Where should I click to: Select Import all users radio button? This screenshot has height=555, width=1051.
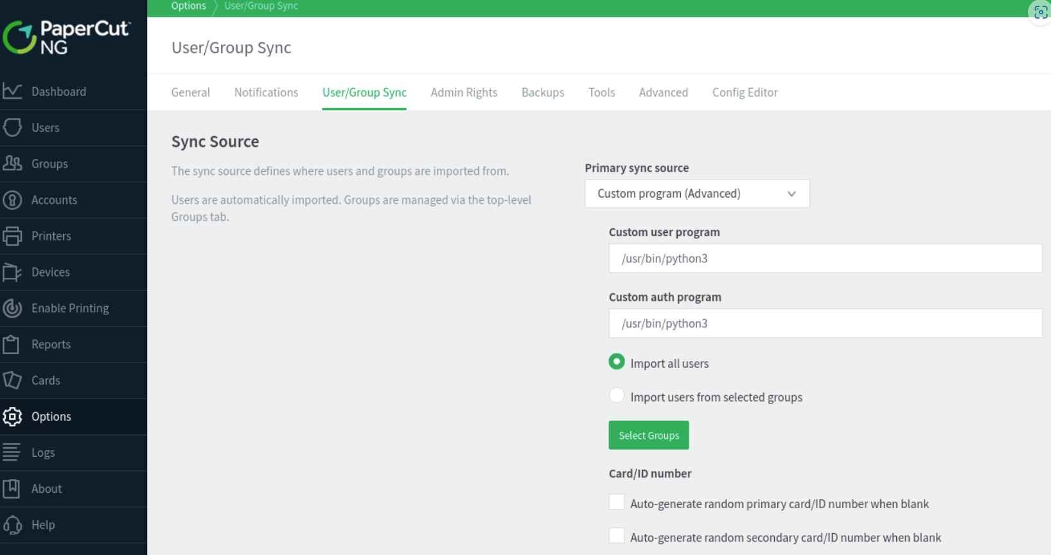tap(617, 362)
